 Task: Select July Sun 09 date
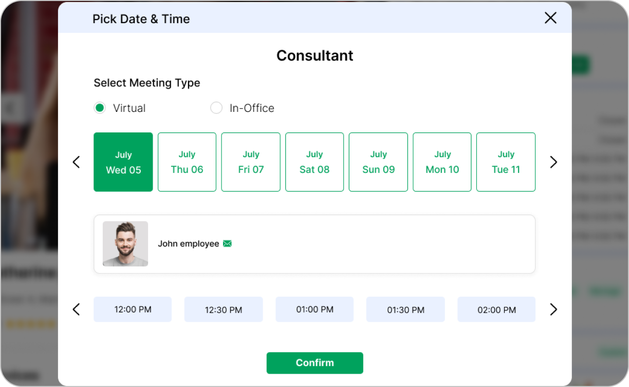coord(378,162)
